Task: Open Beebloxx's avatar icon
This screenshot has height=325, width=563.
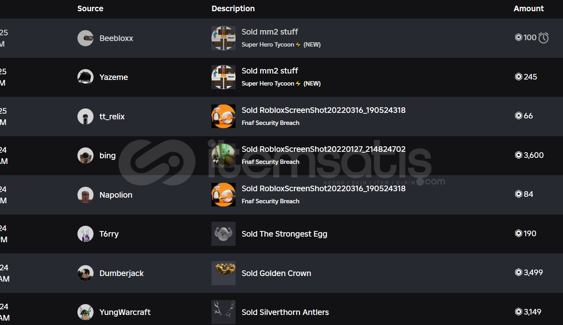Action: click(x=85, y=38)
